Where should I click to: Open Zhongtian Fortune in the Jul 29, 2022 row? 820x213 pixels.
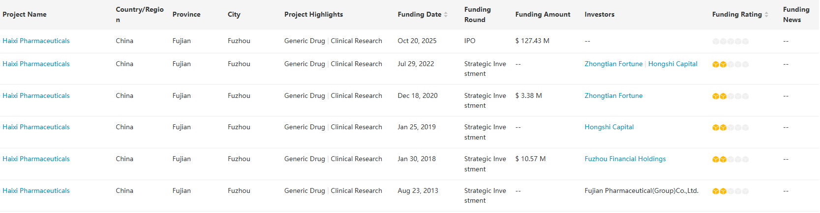click(x=613, y=64)
